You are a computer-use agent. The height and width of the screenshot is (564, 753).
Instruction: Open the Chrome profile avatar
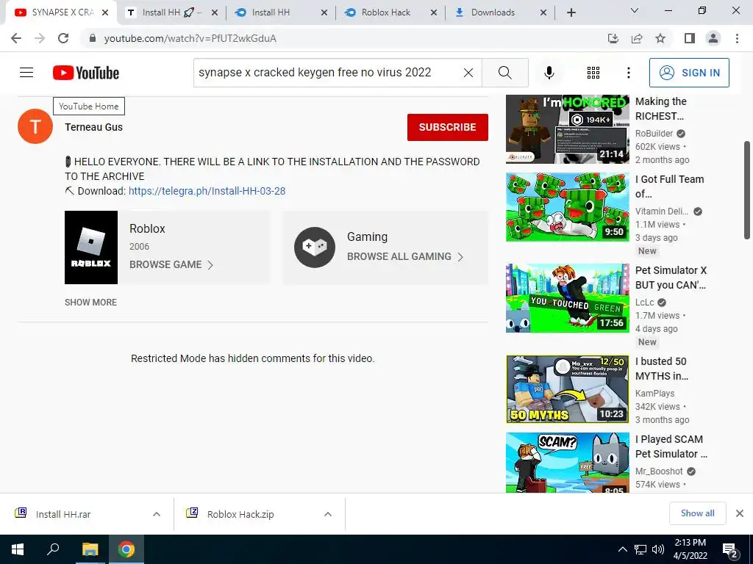[x=713, y=38]
